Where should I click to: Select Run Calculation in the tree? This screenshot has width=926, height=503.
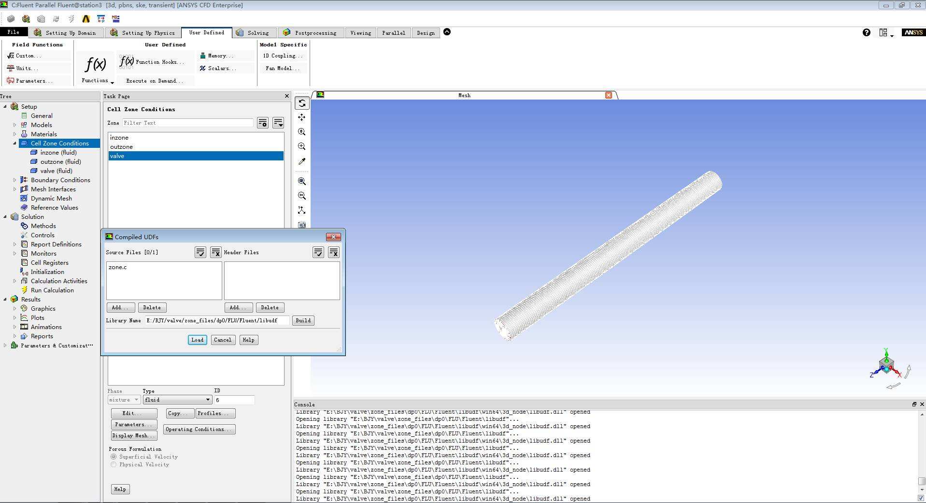click(52, 290)
